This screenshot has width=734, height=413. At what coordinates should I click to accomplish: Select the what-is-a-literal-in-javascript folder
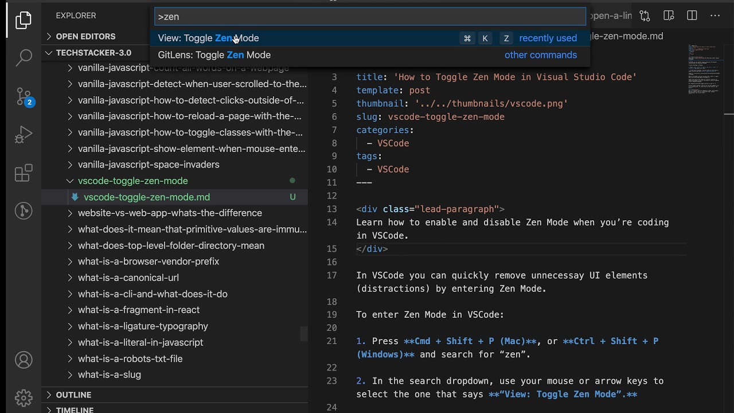[140, 342]
